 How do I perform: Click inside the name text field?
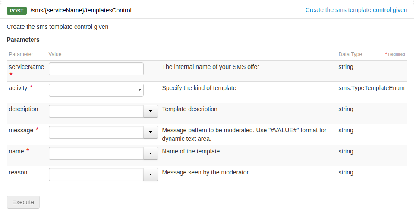(96, 153)
